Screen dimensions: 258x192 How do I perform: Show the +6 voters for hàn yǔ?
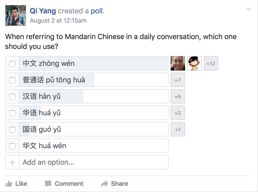[x=178, y=96]
